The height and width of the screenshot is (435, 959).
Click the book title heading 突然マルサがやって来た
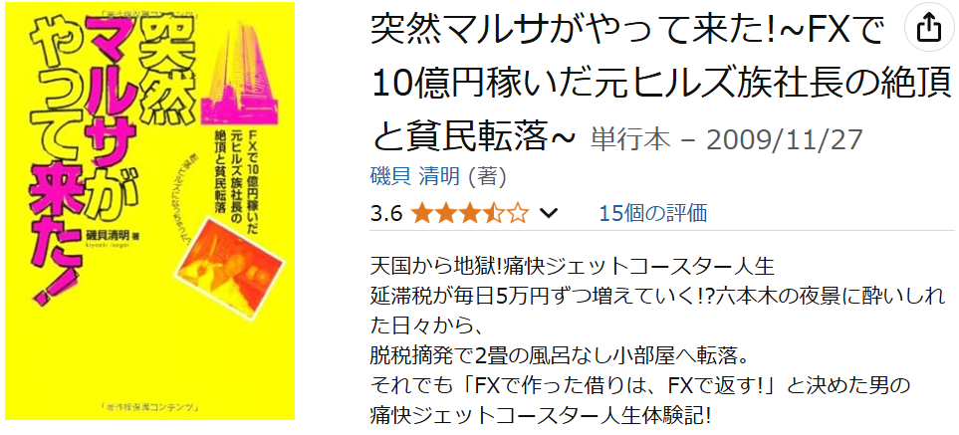click(x=660, y=83)
